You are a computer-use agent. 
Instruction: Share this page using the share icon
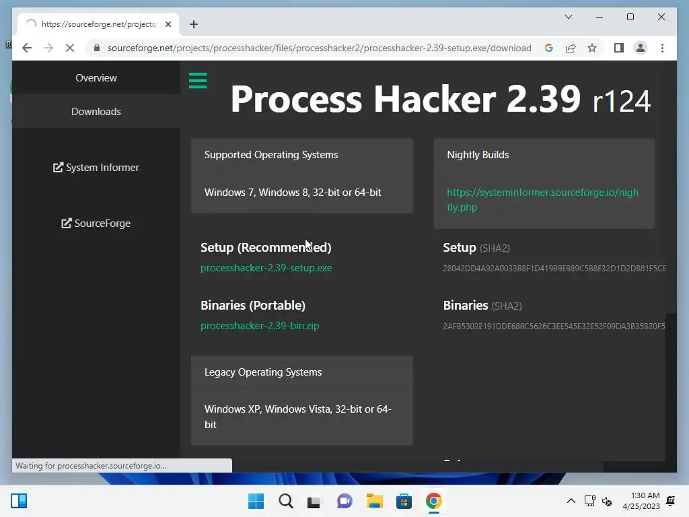pyautogui.click(x=571, y=48)
